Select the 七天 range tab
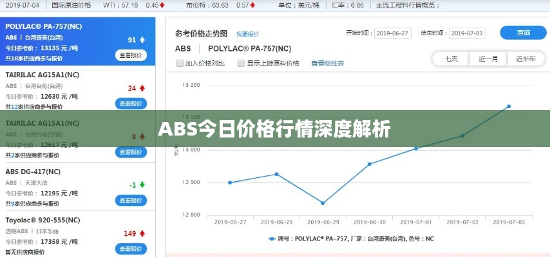Viewport: 550px width, 257px height. click(451, 58)
